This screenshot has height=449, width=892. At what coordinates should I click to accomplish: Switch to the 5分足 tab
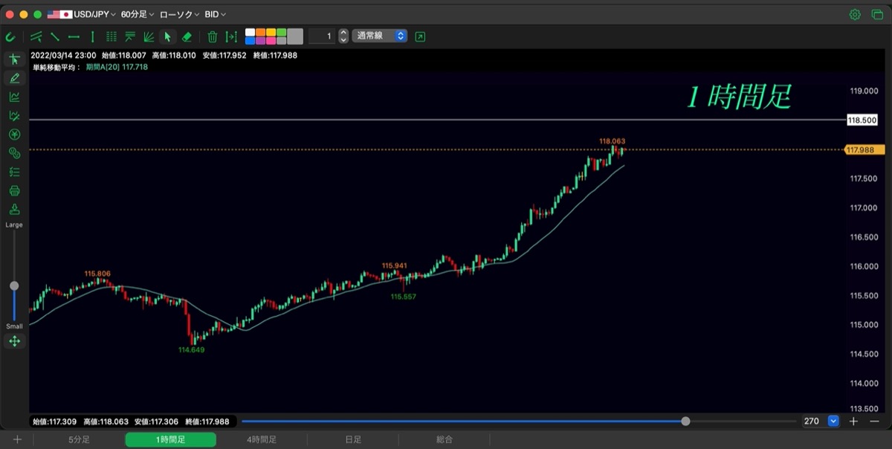(80, 439)
